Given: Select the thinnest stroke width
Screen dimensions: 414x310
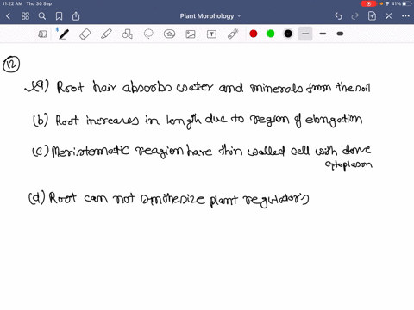Looking at the screenshot, I should coord(305,34).
